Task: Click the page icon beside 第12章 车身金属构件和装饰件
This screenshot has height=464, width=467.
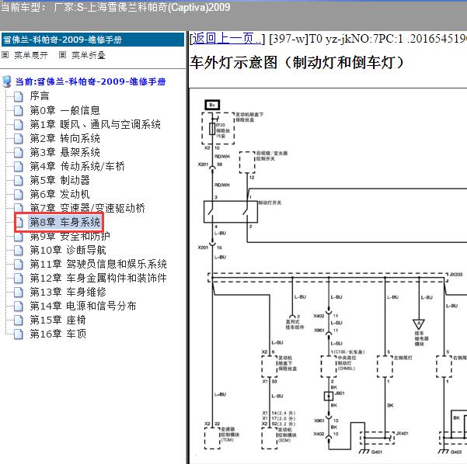Action: coord(19,278)
